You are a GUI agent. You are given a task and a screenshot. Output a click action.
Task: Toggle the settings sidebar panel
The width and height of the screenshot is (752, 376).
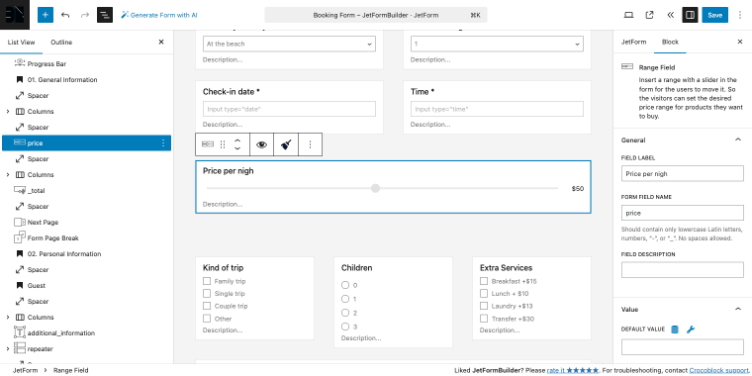tap(690, 15)
